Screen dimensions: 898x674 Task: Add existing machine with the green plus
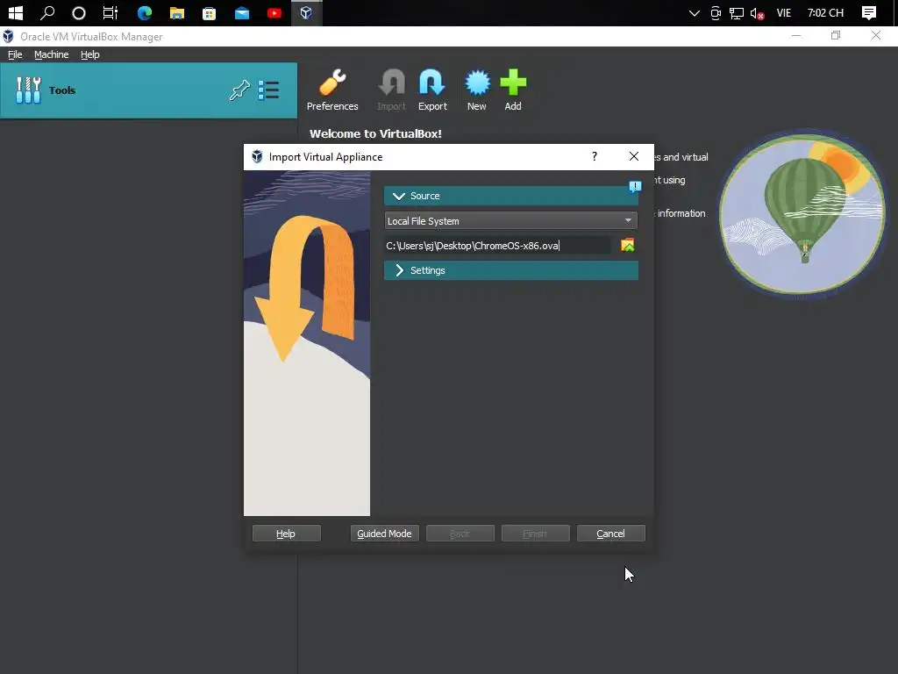[512, 90]
